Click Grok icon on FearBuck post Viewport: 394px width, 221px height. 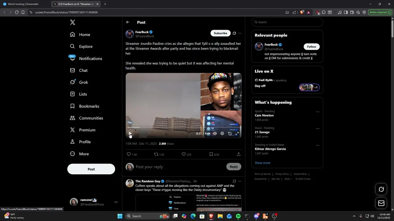point(234,33)
